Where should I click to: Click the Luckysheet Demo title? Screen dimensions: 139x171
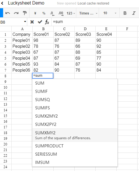tap(26, 3)
